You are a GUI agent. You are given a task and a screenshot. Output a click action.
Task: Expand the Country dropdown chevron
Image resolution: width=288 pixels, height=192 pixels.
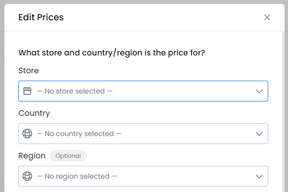pos(259,134)
